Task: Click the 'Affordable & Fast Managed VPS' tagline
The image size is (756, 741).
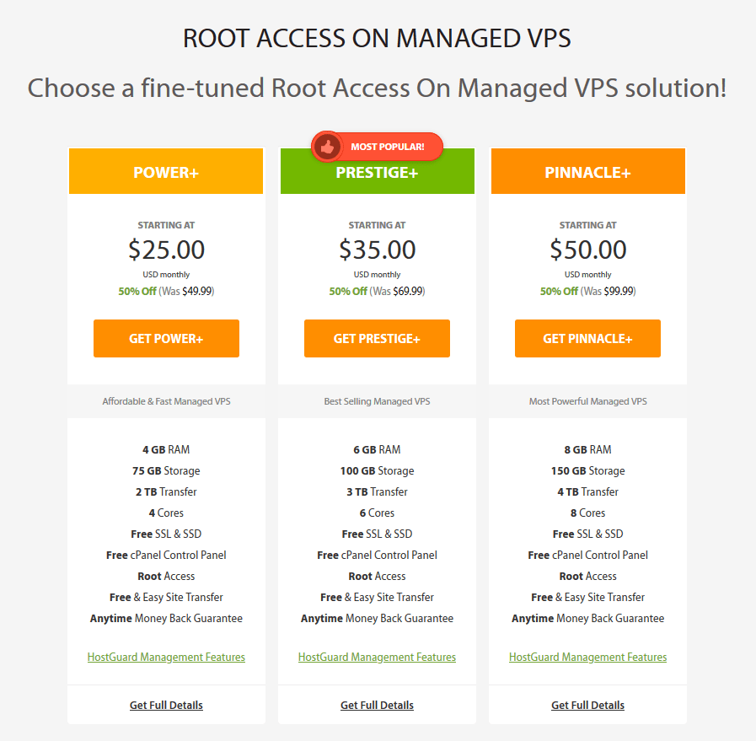Action: pos(166,401)
